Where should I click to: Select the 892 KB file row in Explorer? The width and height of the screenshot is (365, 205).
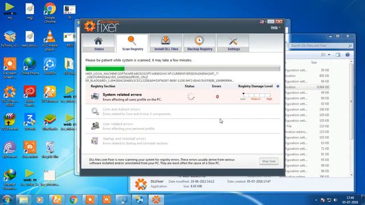(307, 76)
